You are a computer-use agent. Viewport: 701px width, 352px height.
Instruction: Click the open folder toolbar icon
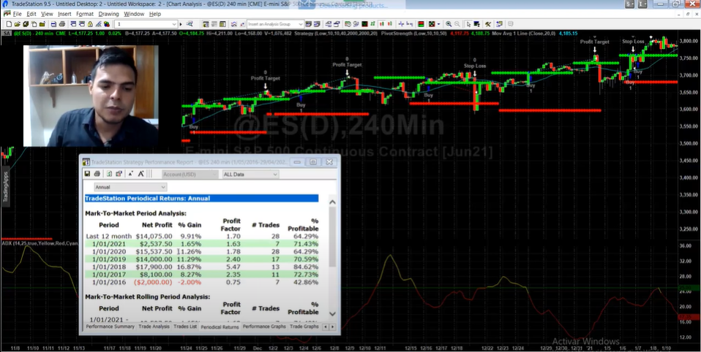17,24
